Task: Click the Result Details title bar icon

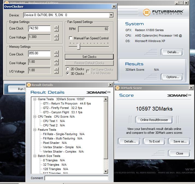Action: pos(29,85)
